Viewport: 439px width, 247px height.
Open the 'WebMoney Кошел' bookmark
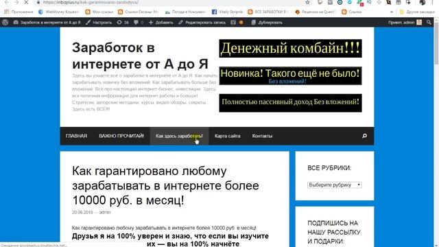(x=59, y=12)
